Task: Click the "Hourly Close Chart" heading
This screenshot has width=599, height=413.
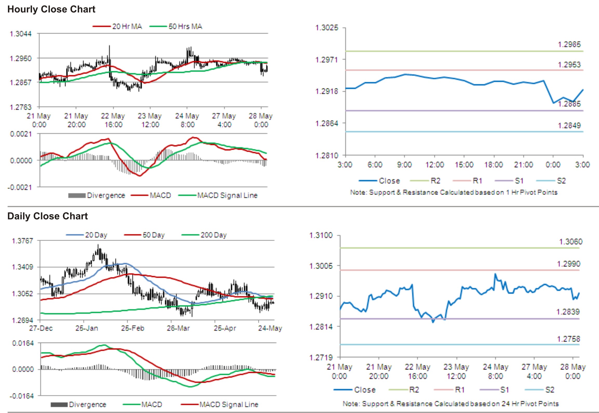Action: point(51,9)
